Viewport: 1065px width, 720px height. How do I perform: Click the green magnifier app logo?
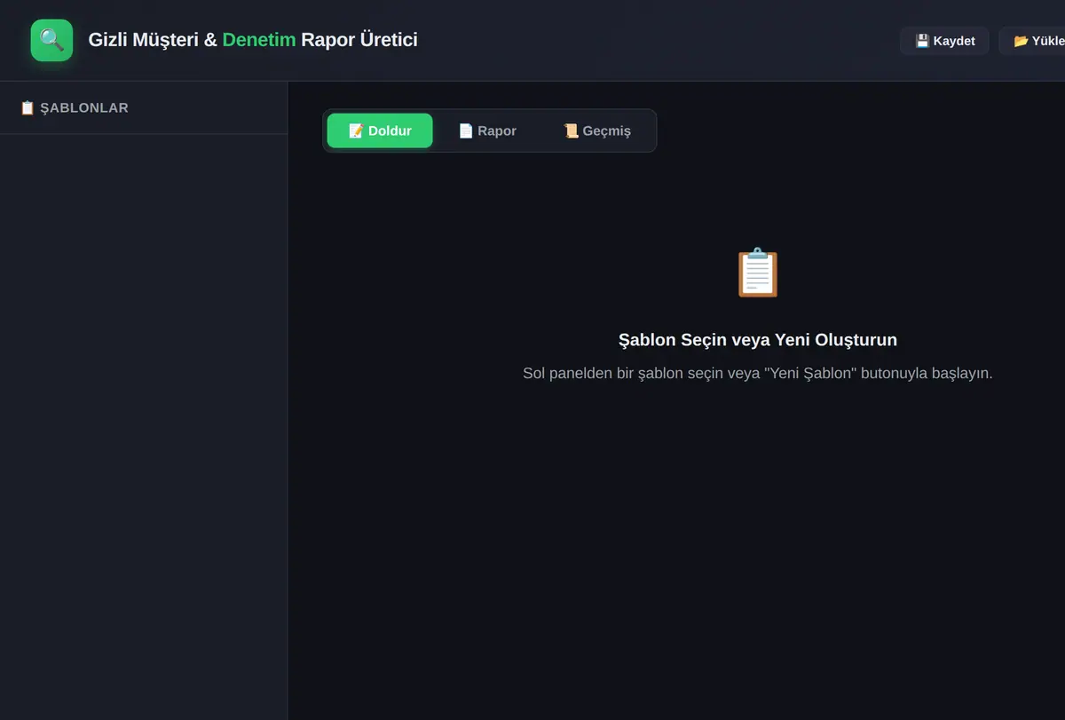point(51,40)
